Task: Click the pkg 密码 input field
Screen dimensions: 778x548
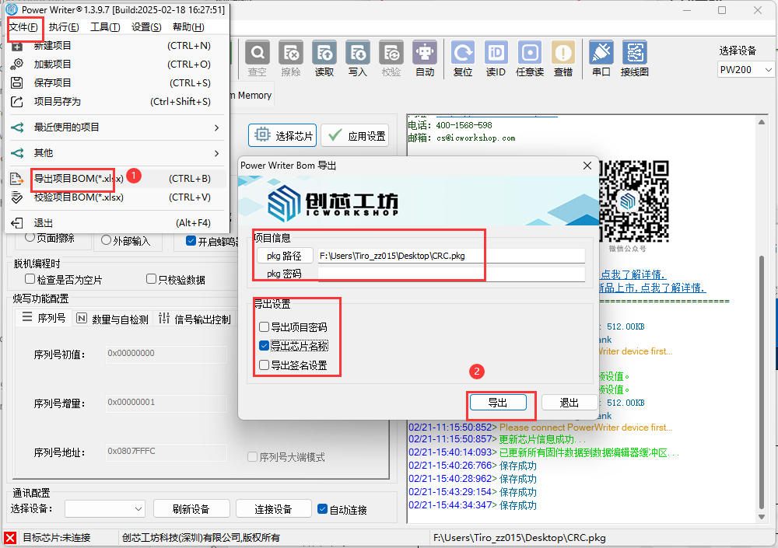Action: click(451, 274)
